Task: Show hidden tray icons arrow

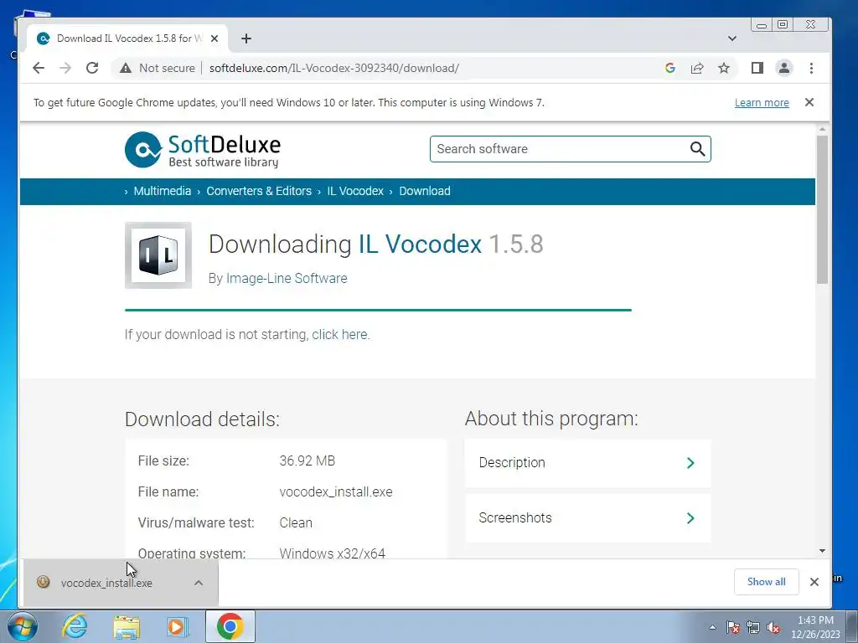Action: coord(712,627)
